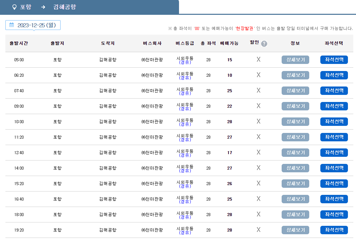Click the 총 좌석 column header

(x=208, y=43)
